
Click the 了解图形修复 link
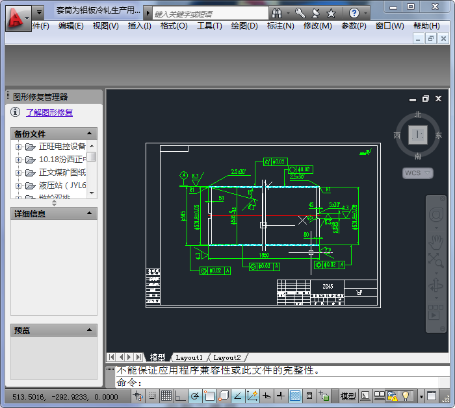point(49,112)
